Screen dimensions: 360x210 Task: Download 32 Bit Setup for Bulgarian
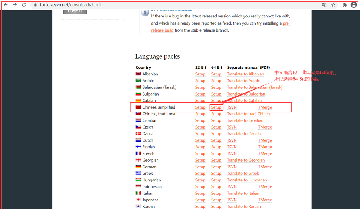tap(200, 94)
